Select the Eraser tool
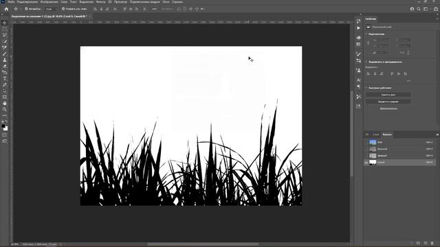440x247 pixels. (5, 66)
